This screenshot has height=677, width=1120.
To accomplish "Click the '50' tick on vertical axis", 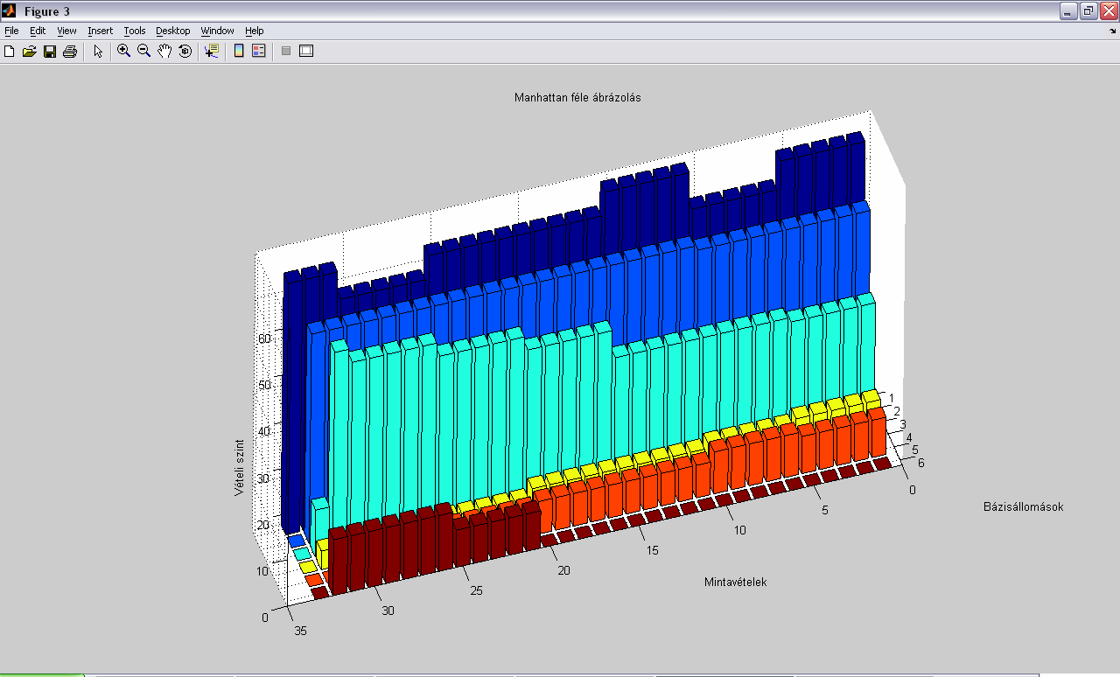I will coord(264,385).
